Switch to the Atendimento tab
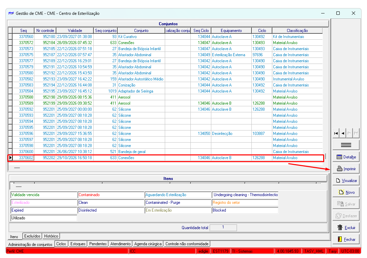 pos(120,244)
